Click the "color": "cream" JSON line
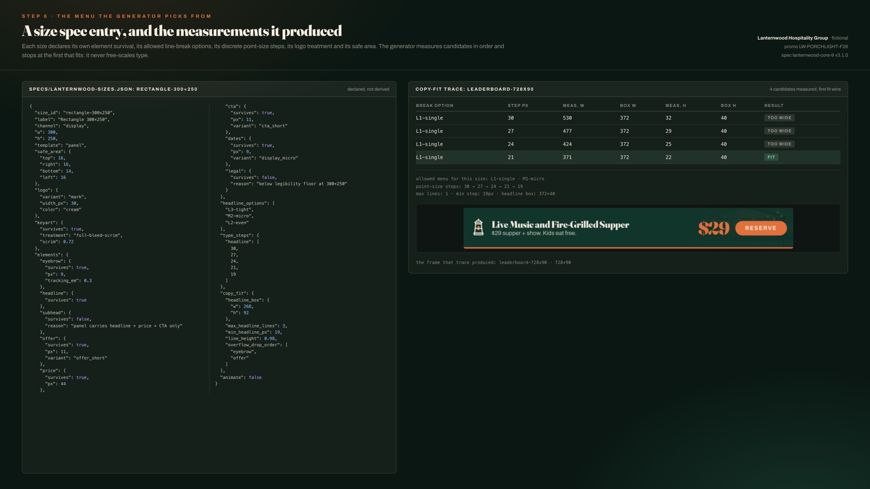 pyautogui.click(x=60, y=210)
